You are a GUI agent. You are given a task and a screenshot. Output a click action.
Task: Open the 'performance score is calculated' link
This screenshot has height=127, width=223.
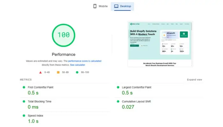pos(84,61)
